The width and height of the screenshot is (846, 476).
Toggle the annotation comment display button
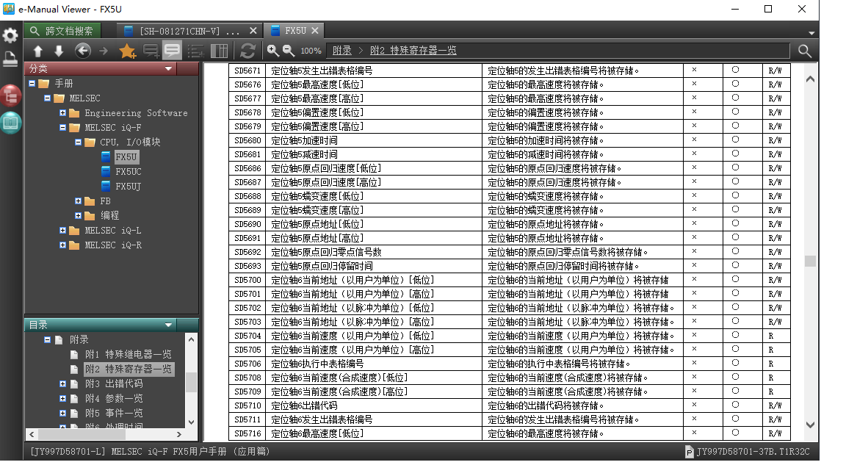click(173, 51)
